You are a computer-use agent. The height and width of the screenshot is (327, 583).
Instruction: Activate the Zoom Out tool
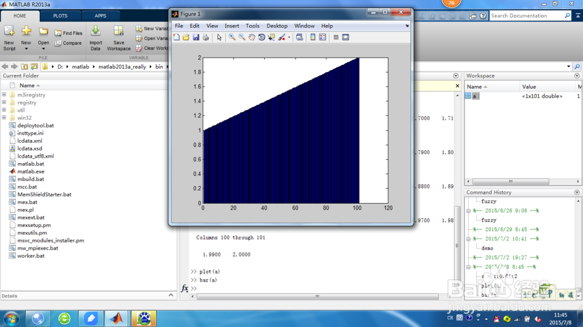point(242,37)
